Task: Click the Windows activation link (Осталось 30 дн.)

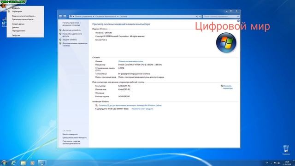Action: 130,106
